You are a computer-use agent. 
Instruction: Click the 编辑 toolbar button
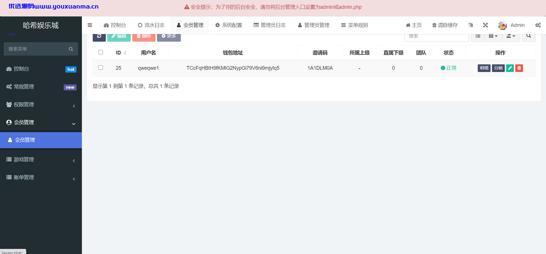119,37
